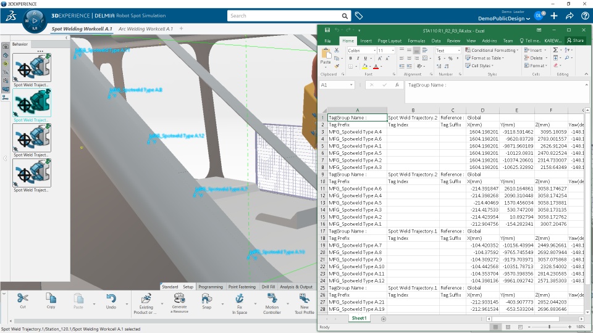Select cell MFG_Spotweld Type A.10 in Excel
This screenshot has width=593, height=333.
click(358, 266)
